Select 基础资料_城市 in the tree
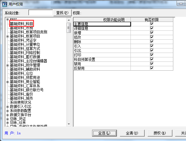This screenshot has height=141, width=186. point(21,98)
